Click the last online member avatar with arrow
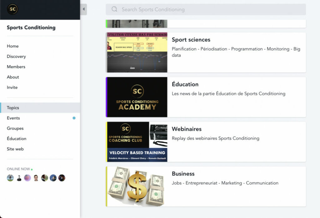This screenshot has height=218, width=320. [x=62, y=178]
